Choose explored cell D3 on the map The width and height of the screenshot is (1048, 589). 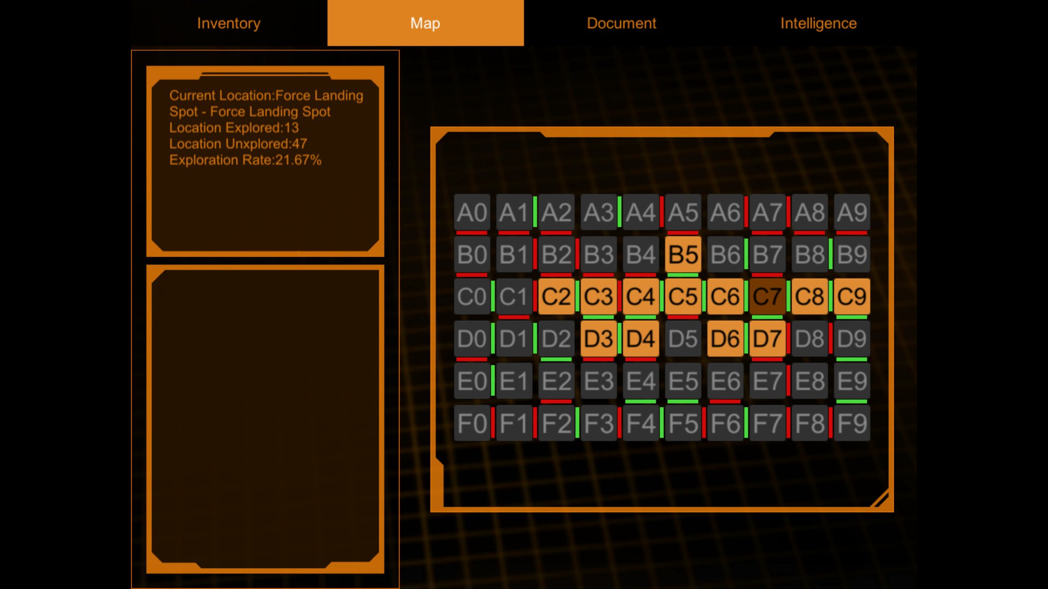coord(599,339)
